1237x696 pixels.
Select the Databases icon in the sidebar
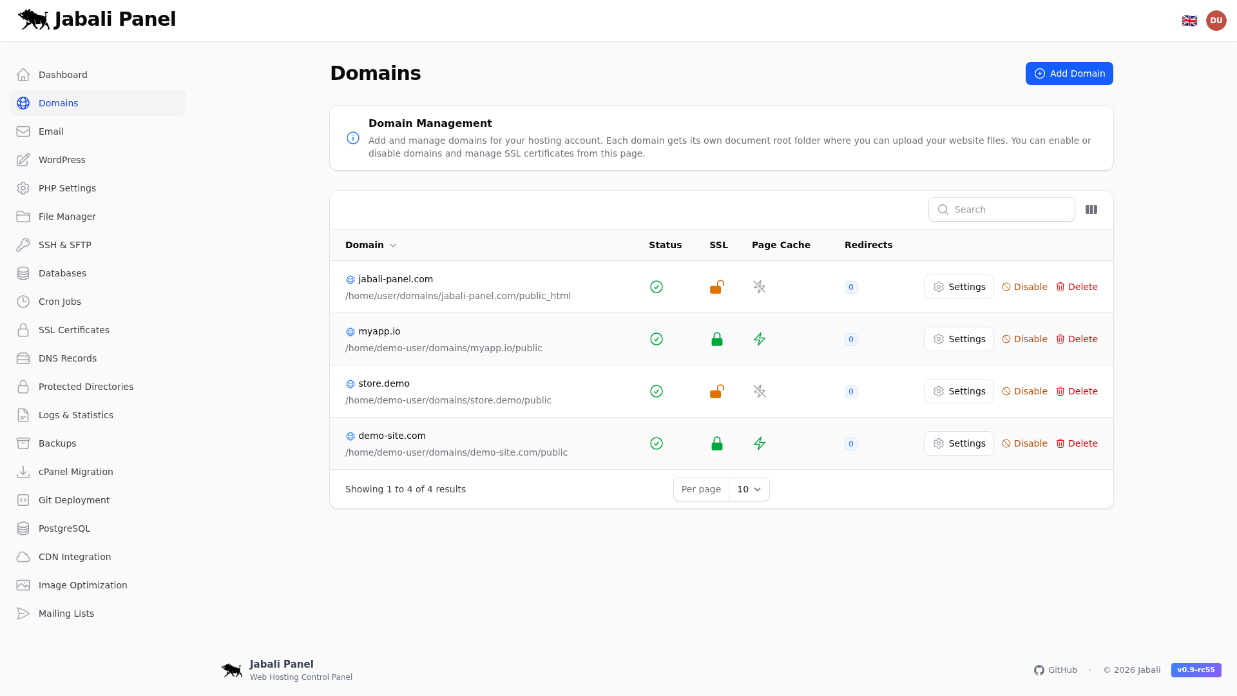[23, 273]
